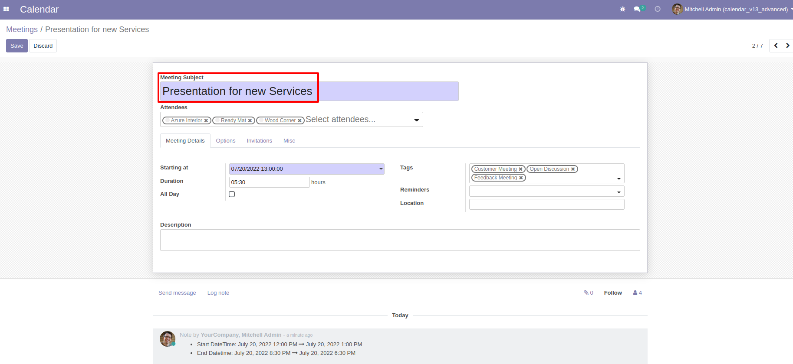Click the Customer Meeting tag label
Viewport: 793px width, 364px height.
pos(495,169)
